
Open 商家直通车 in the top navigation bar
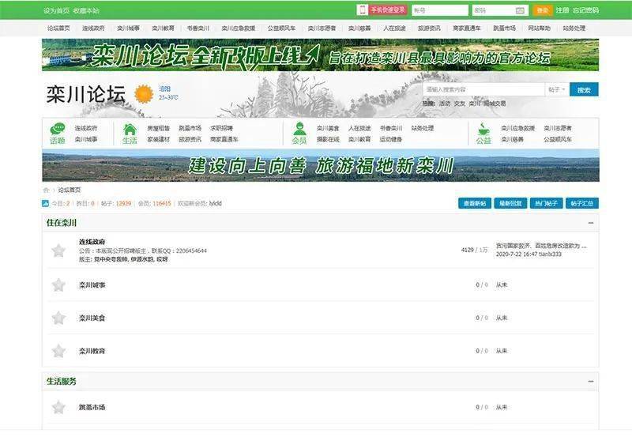[467, 28]
